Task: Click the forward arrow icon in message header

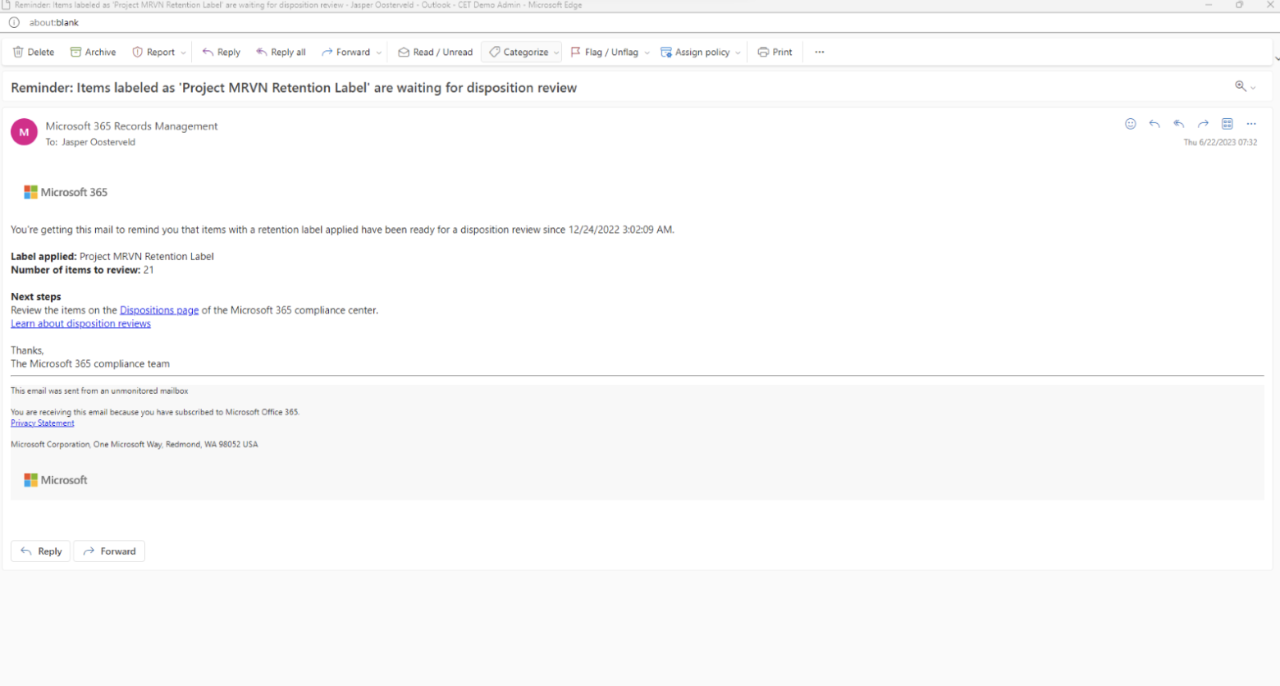Action: pyautogui.click(x=1203, y=124)
